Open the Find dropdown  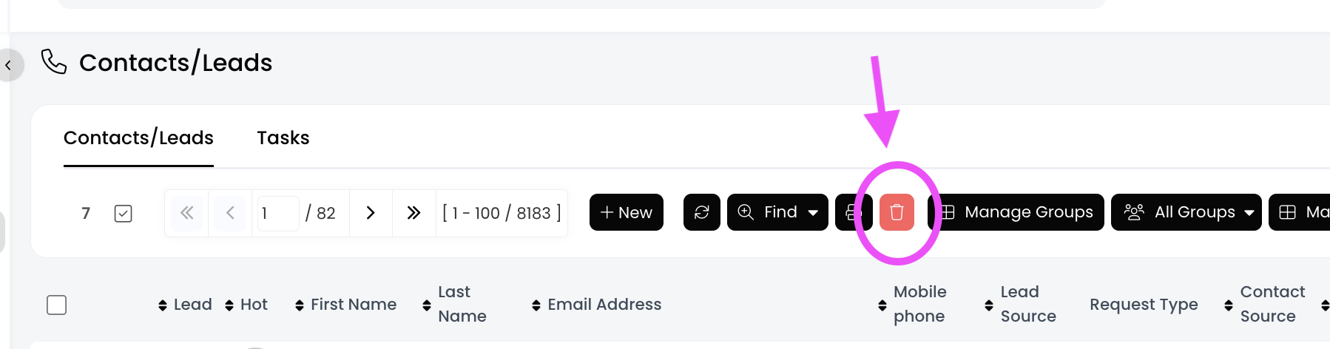777,213
